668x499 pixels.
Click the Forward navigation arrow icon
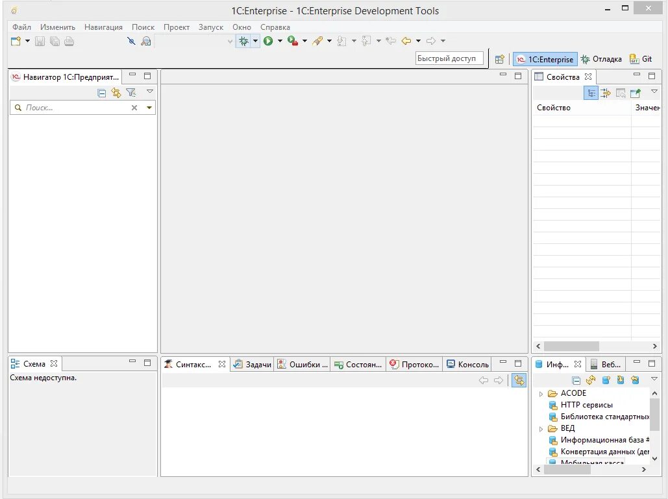431,42
